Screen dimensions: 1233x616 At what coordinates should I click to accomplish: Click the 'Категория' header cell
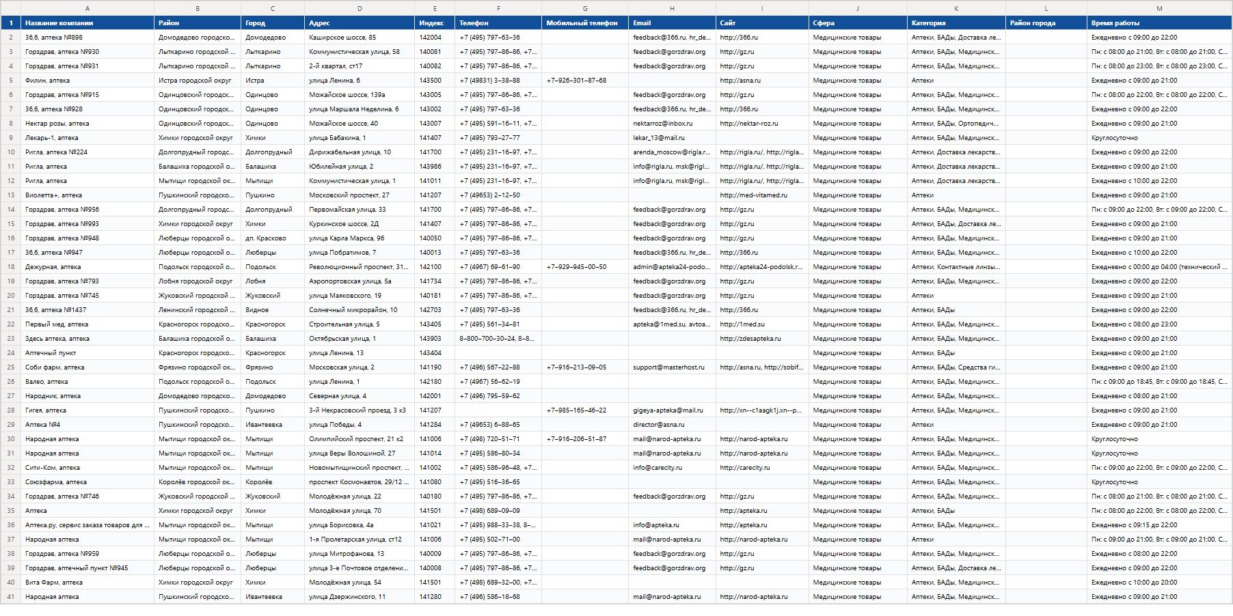[956, 23]
